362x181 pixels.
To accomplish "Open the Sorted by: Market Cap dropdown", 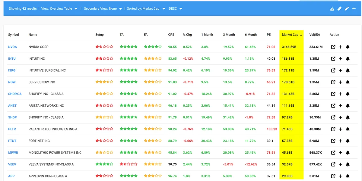I will (146, 9).
